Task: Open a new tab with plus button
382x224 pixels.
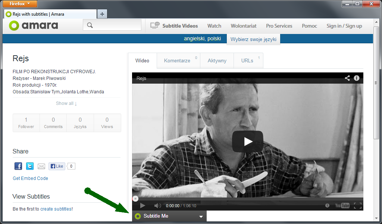Action: point(102,14)
